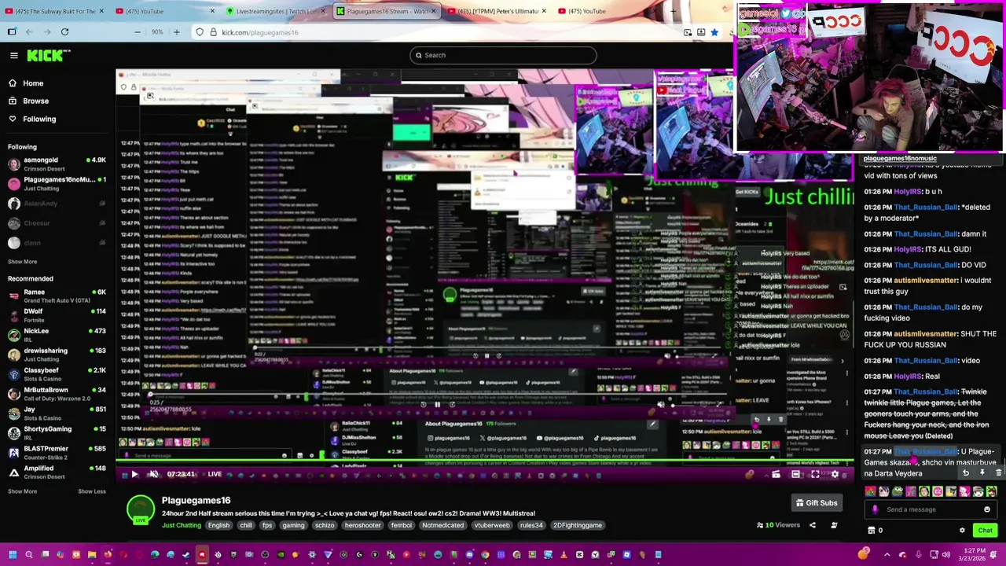
Task: Switch to The Subway Built For tab
Action: point(53,11)
